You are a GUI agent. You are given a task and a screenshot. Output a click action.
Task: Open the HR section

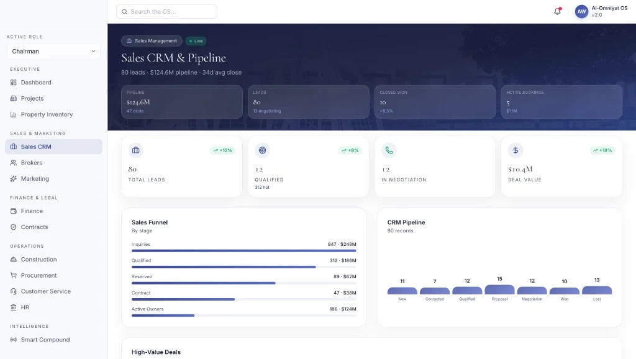pyautogui.click(x=53, y=307)
